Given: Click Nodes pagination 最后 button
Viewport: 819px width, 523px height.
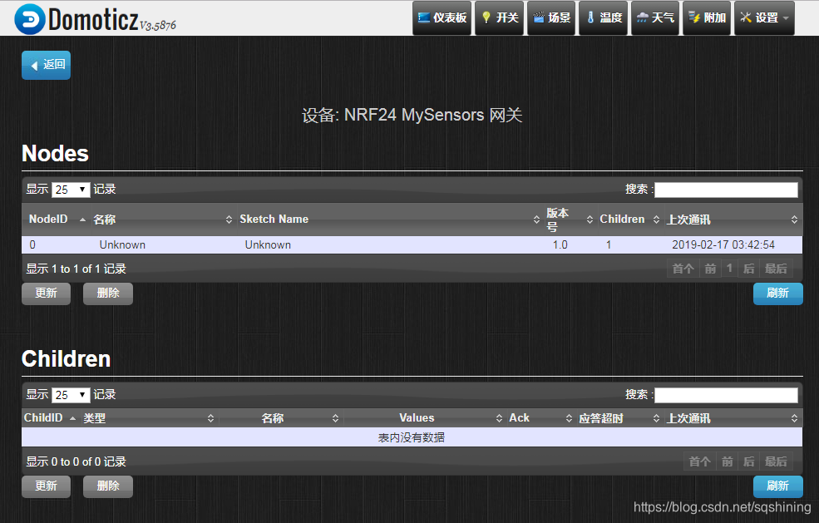Looking at the screenshot, I should pos(776,269).
